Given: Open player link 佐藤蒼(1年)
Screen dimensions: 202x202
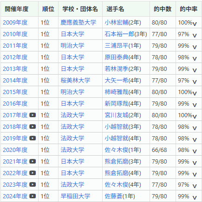Looking at the screenshot, I should [120, 196].
